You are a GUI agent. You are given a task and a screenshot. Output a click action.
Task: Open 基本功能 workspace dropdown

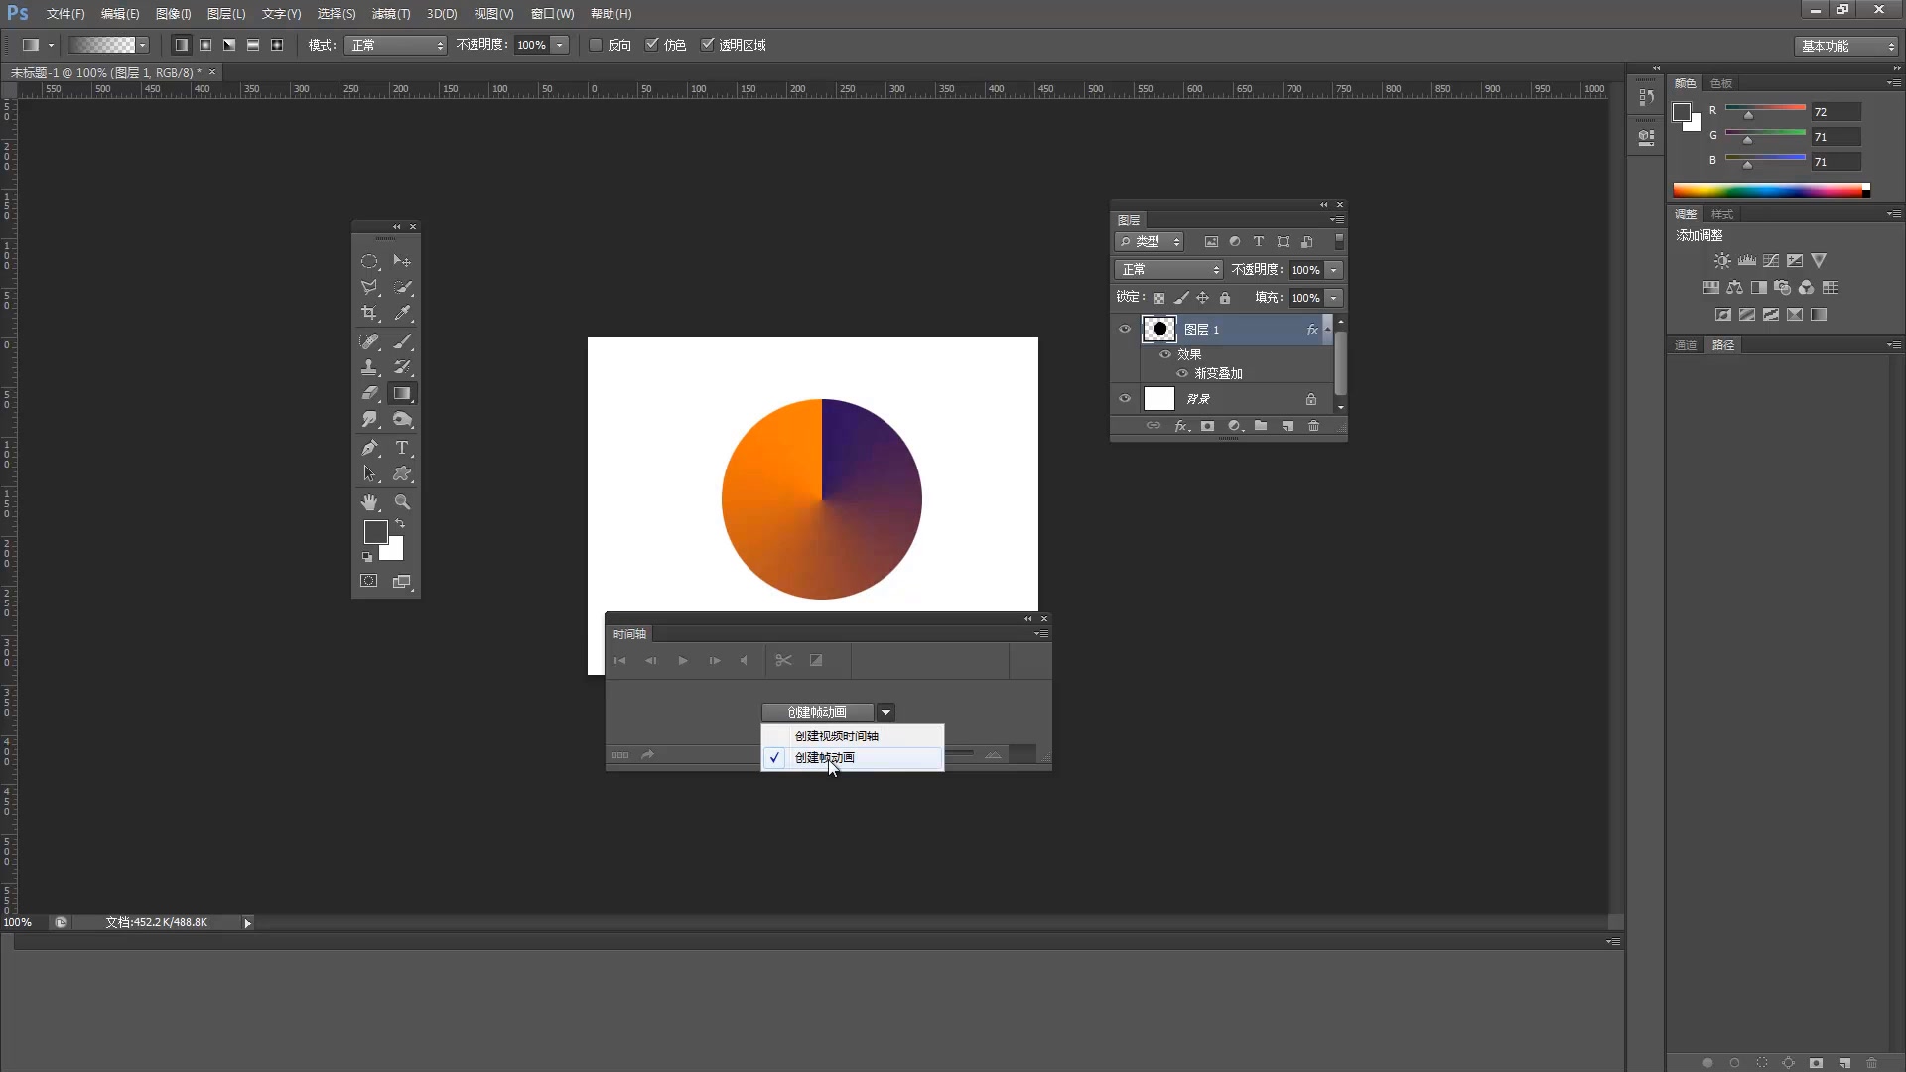click(x=1846, y=46)
